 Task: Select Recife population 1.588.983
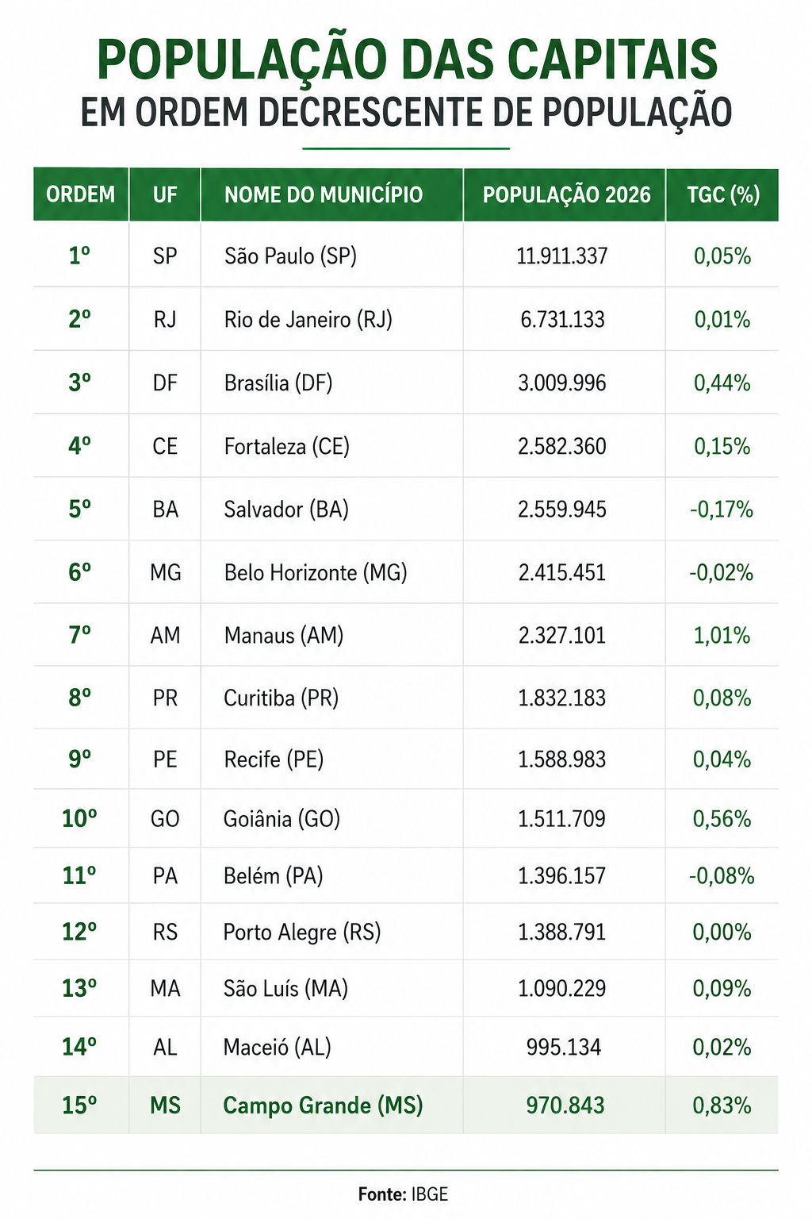click(562, 759)
